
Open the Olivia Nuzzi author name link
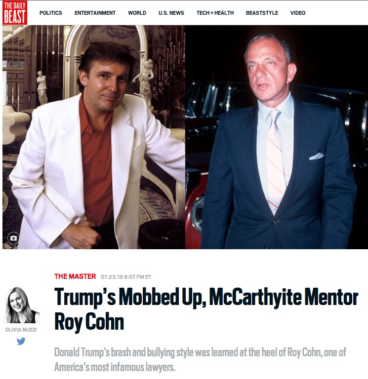21,330
